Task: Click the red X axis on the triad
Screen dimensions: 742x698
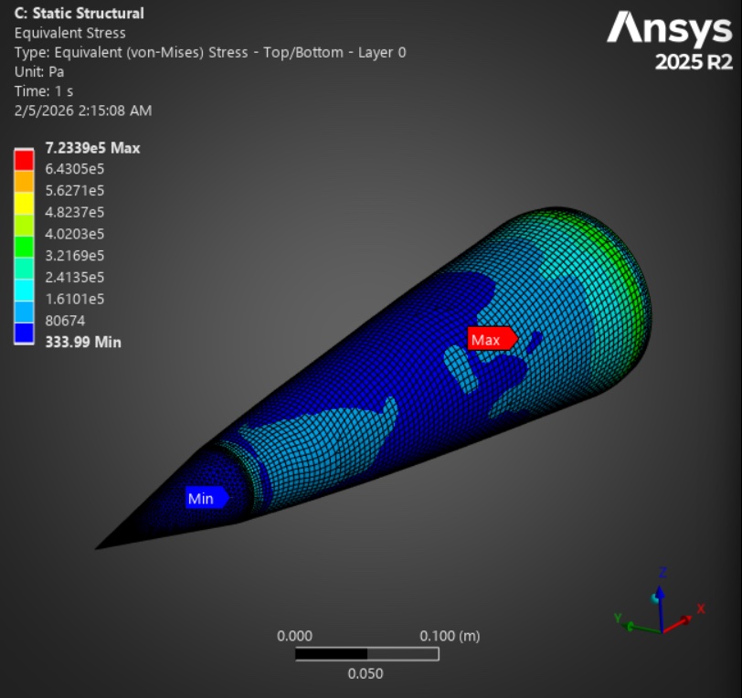Action: pos(687,620)
